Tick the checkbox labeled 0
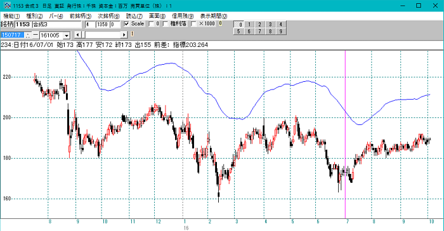Viewport: 444px width, 231px height. [x=151, y=24]
